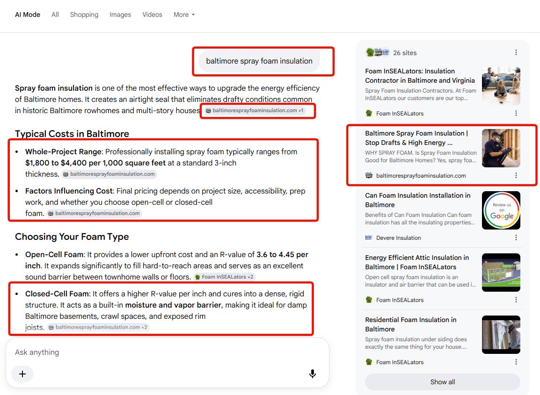Click the bold text '$1,800 to $4,400 per 1,000 square feet'
The width and height of the screenshot is (540, 395).
tap(95, 163)
